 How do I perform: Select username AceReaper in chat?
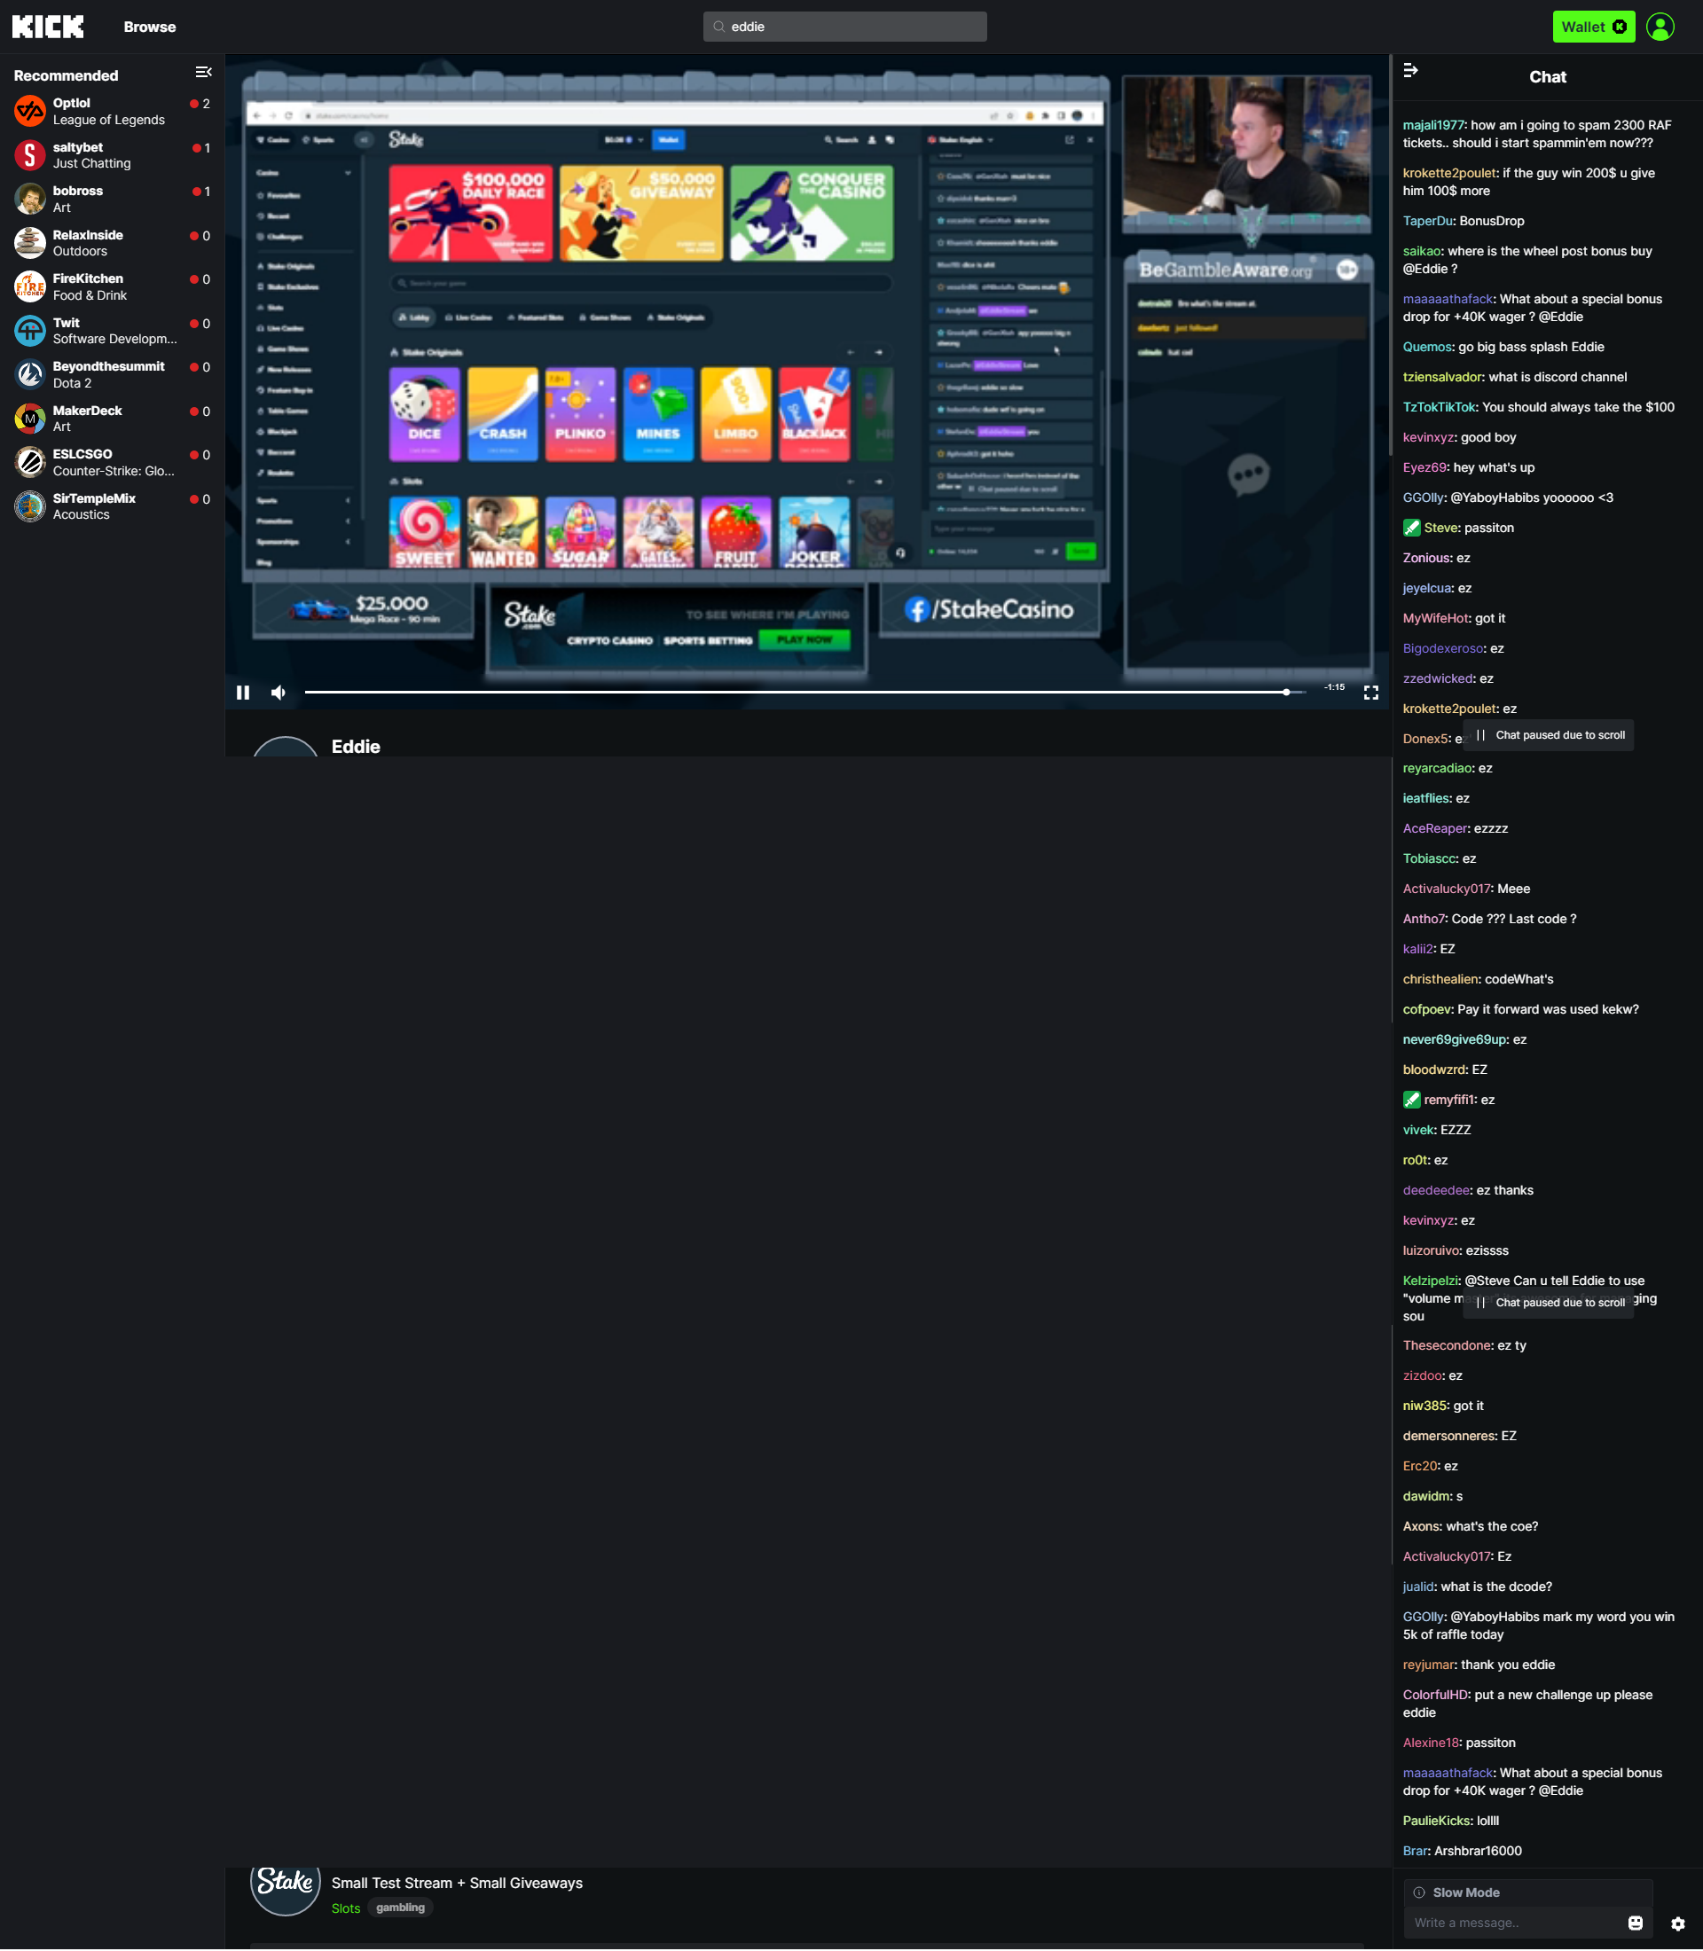click(1435, 828)
